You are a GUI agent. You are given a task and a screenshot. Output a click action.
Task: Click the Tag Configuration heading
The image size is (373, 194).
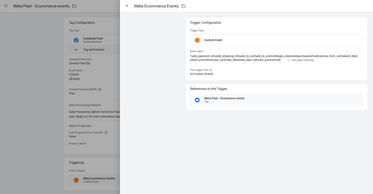click(x=82, y=23)
